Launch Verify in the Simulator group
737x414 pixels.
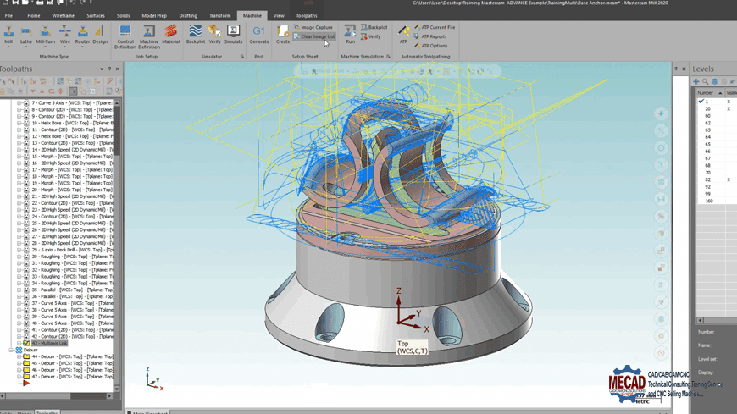click(x=215, y=36)
